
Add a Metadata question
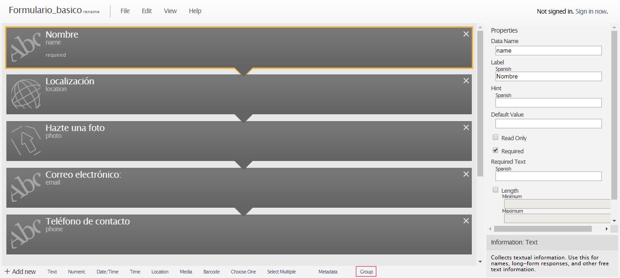328,272
